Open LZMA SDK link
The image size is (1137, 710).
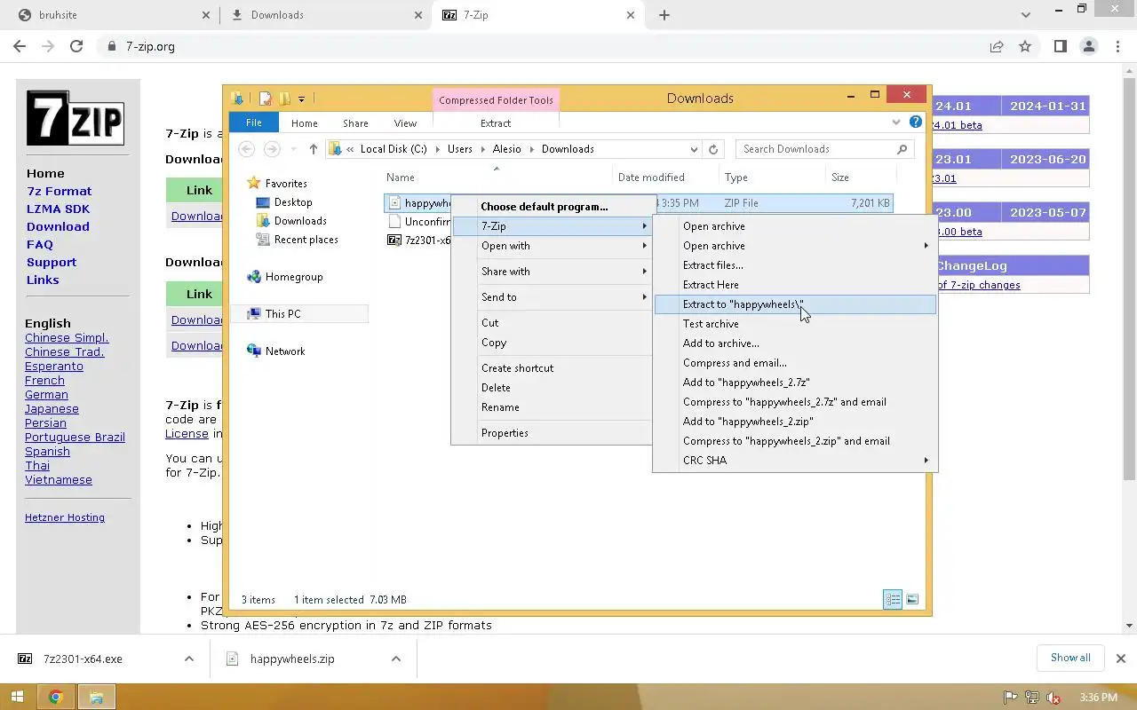58,209
